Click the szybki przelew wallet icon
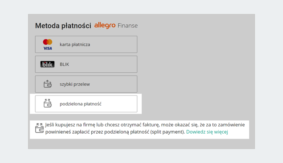Image resolution: width=283 pixels, height=163 pixels. click(x=47, y=84)
